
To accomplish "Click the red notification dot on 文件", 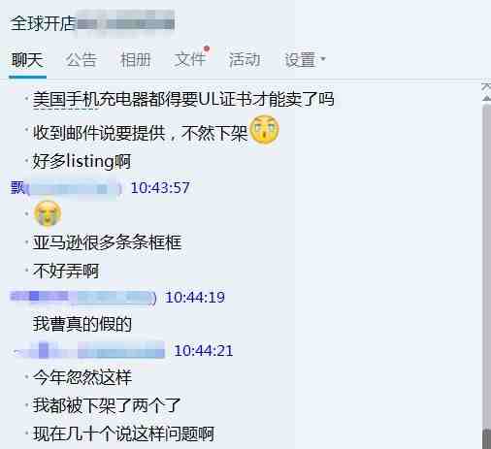I will 207,48.
